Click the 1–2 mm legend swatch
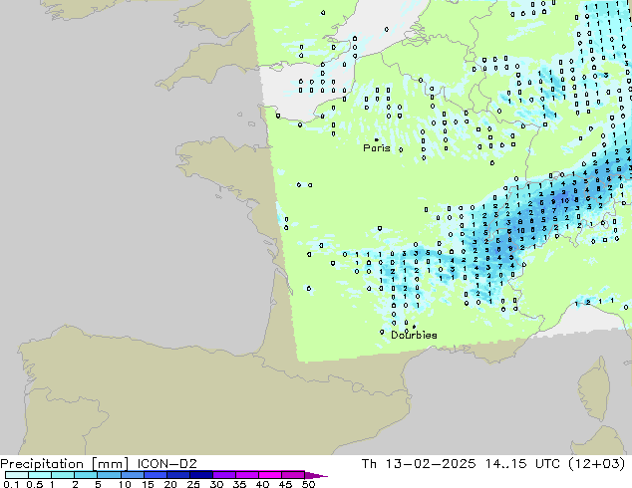 click(x=63, y=475)
